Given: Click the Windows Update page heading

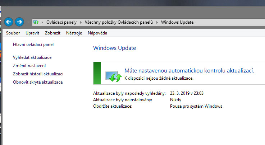Looking at the screenshot, I should [x=114, y=48].
